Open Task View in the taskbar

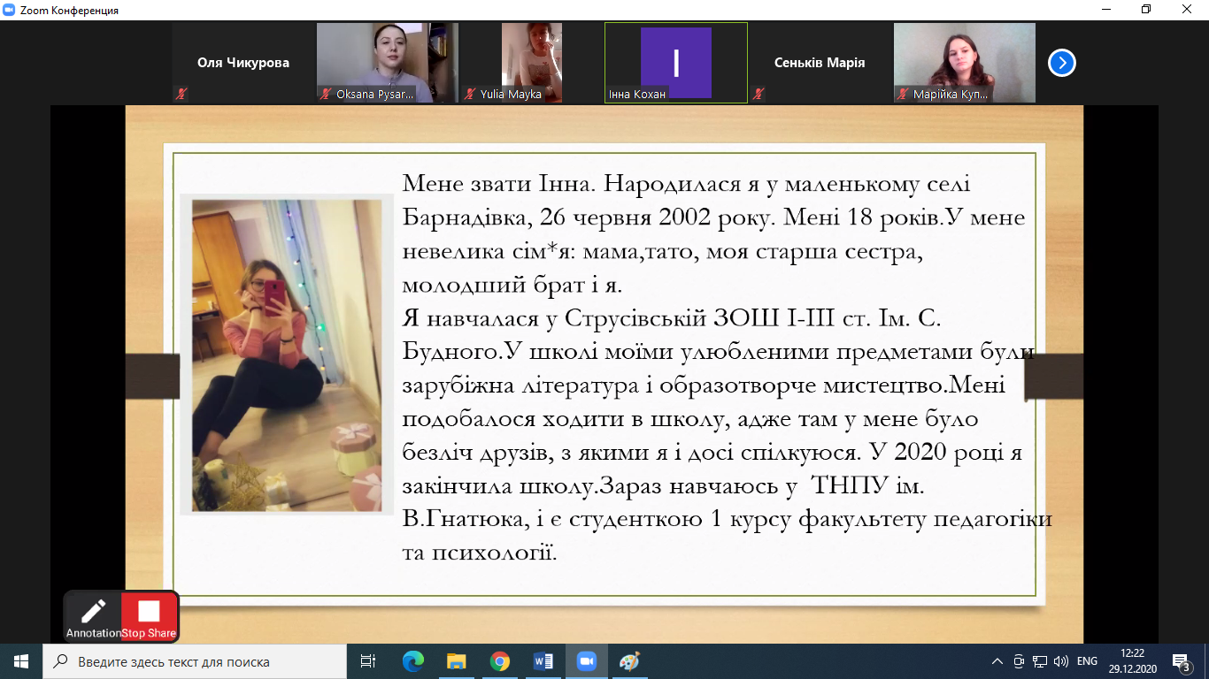368,661
